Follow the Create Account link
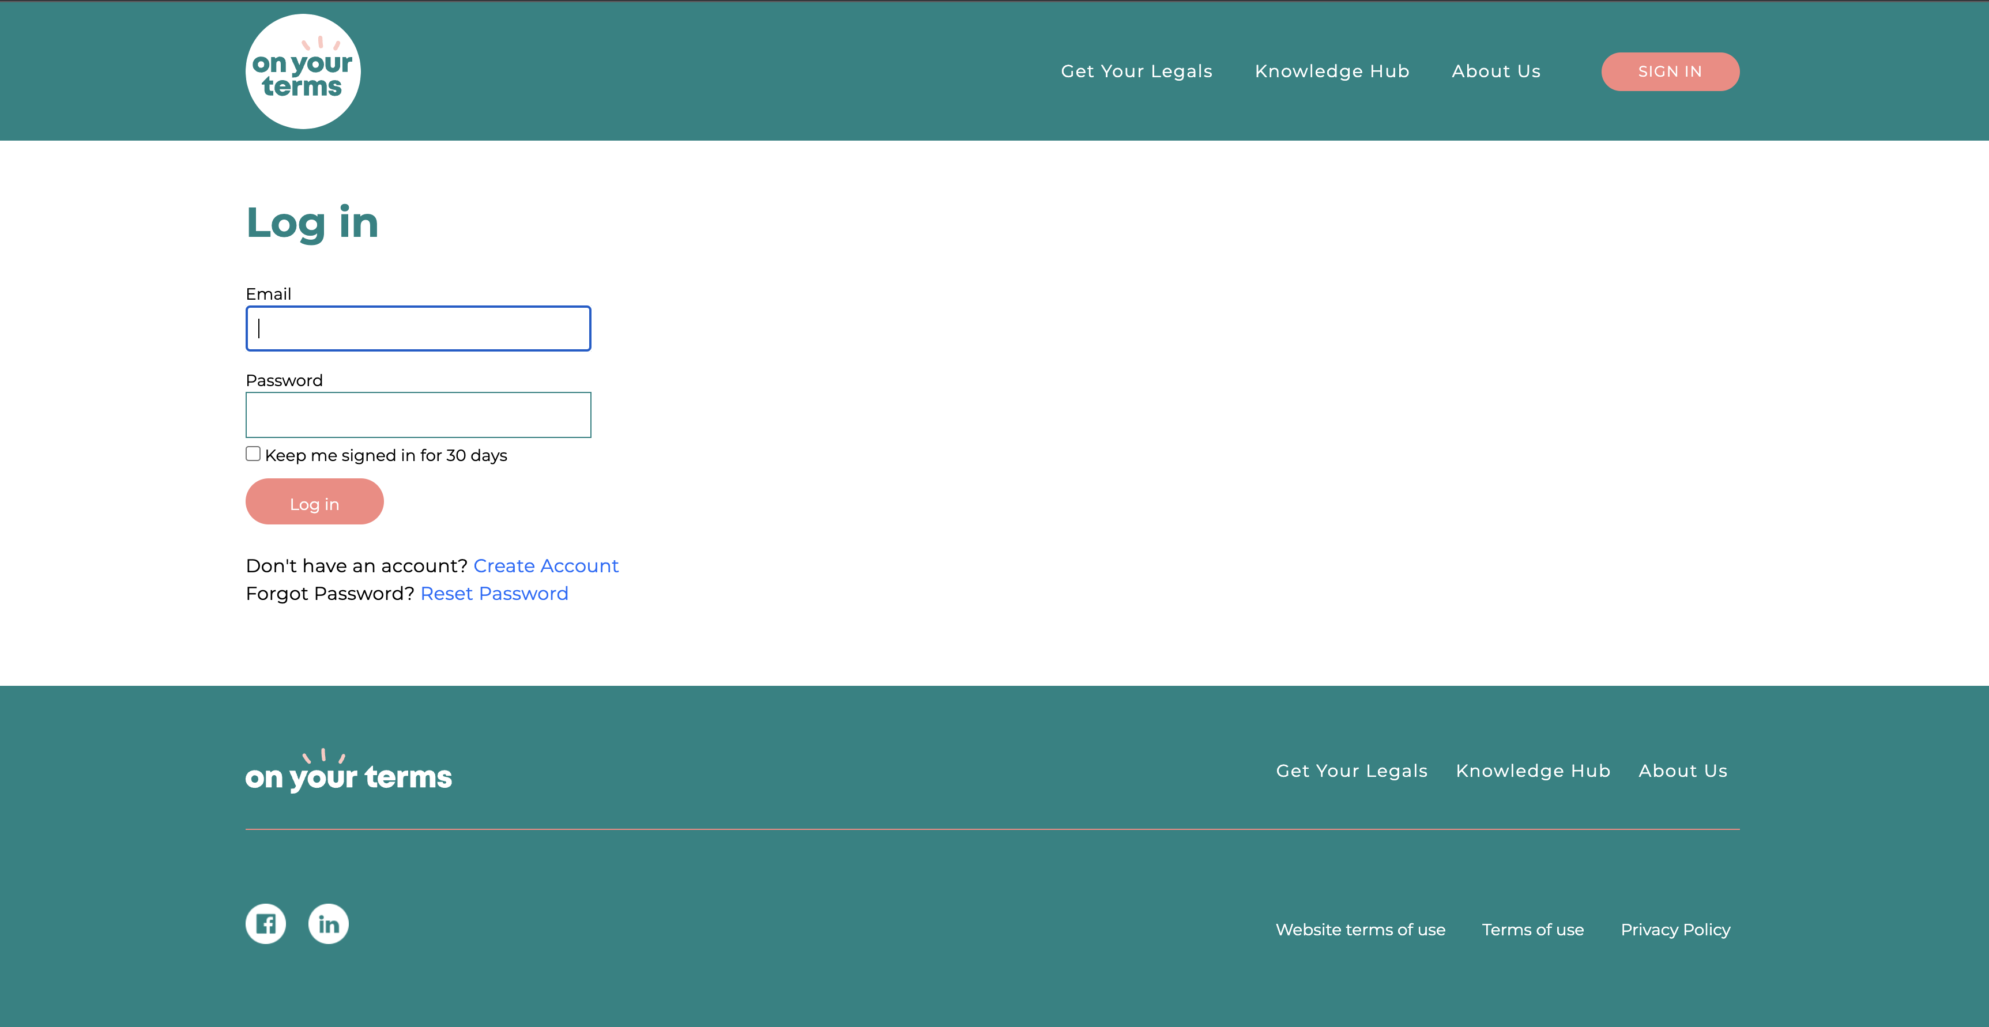 tap(546, 565)
